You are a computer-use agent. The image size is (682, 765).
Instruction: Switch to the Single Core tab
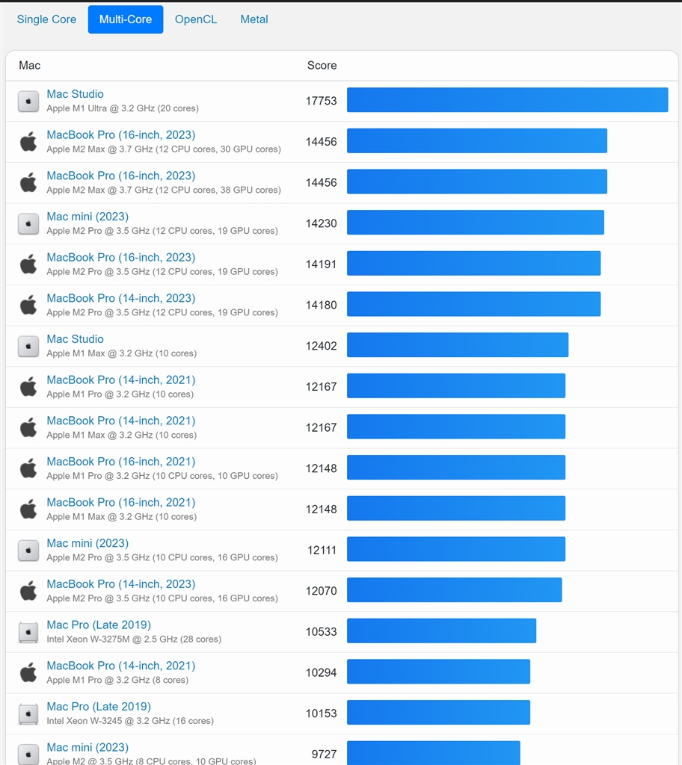pos(46,19)
